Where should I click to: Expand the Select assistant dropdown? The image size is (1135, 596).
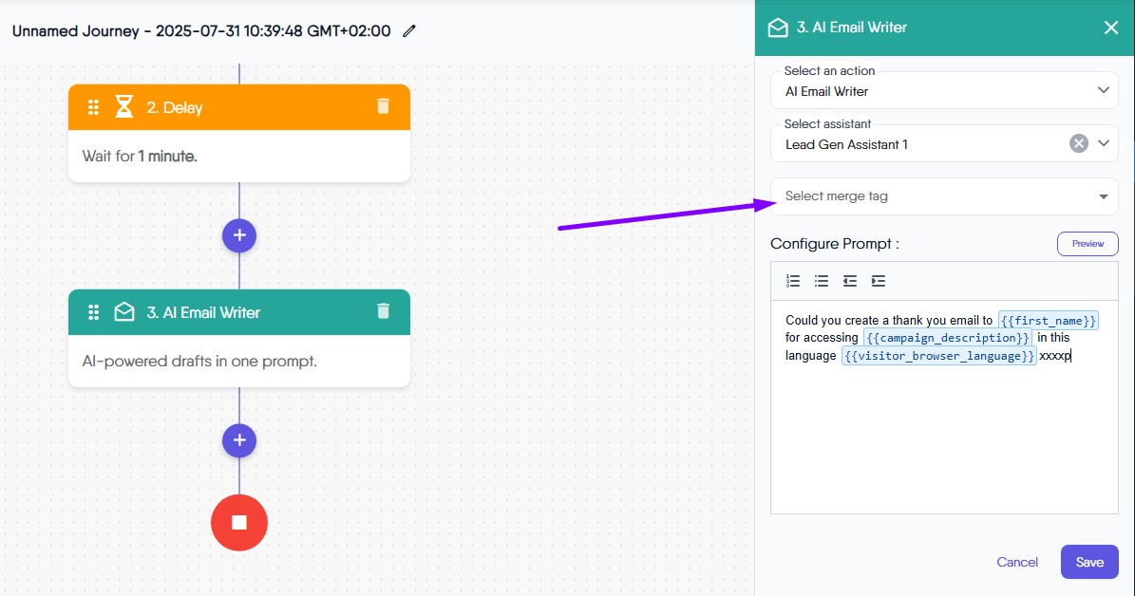pyautogui.click(x=1103, y=143)
